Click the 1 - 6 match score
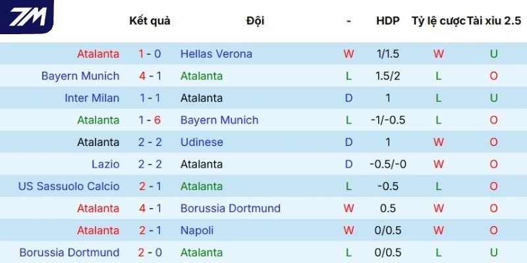527x263 pixels. (150, 120)
